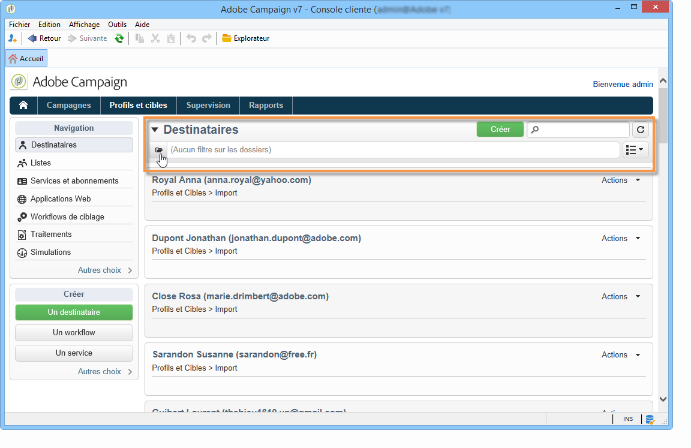
Task: Click the Adobe Campaign logo icon
Action: click(19, 82)
